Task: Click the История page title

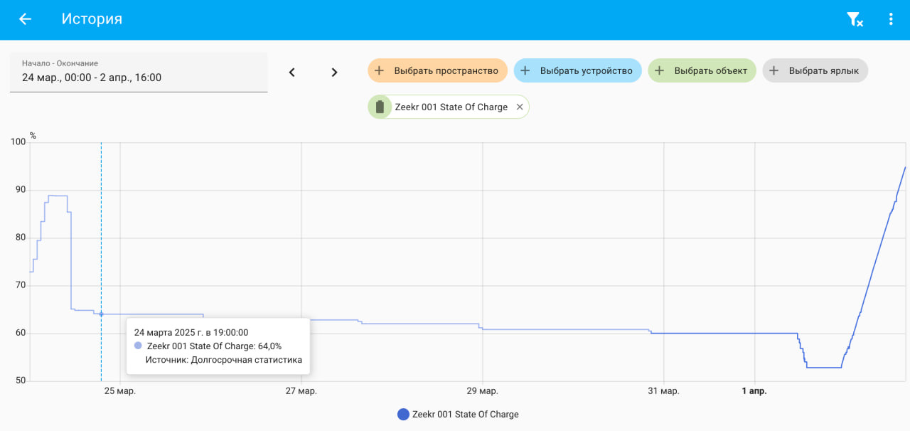Action: point(92,19)
